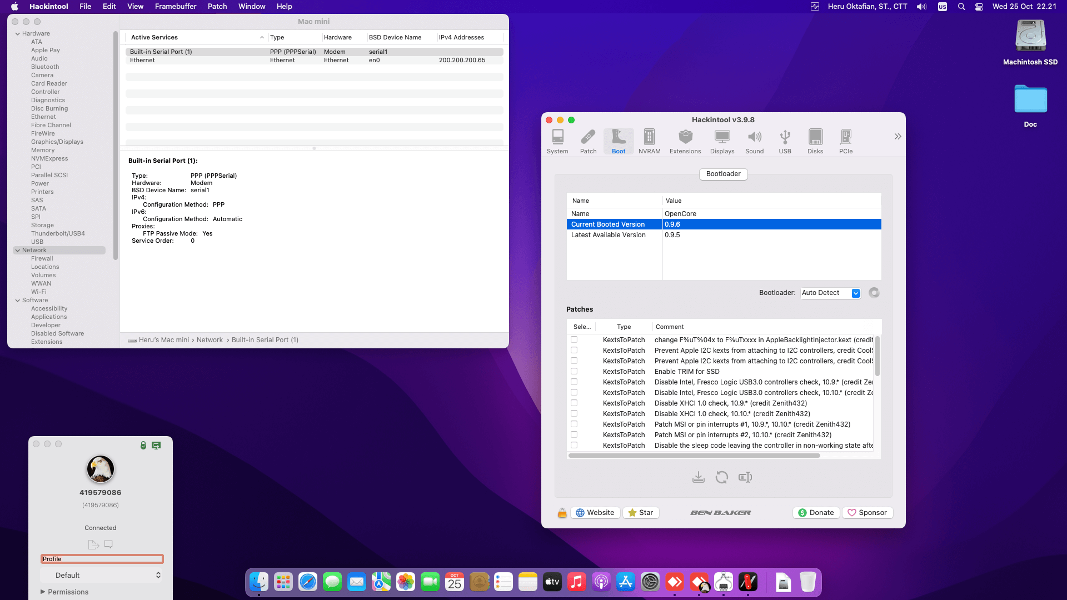Check the Enable TRIM for SSD patch
1067x600 pixels.
[574, 372]
